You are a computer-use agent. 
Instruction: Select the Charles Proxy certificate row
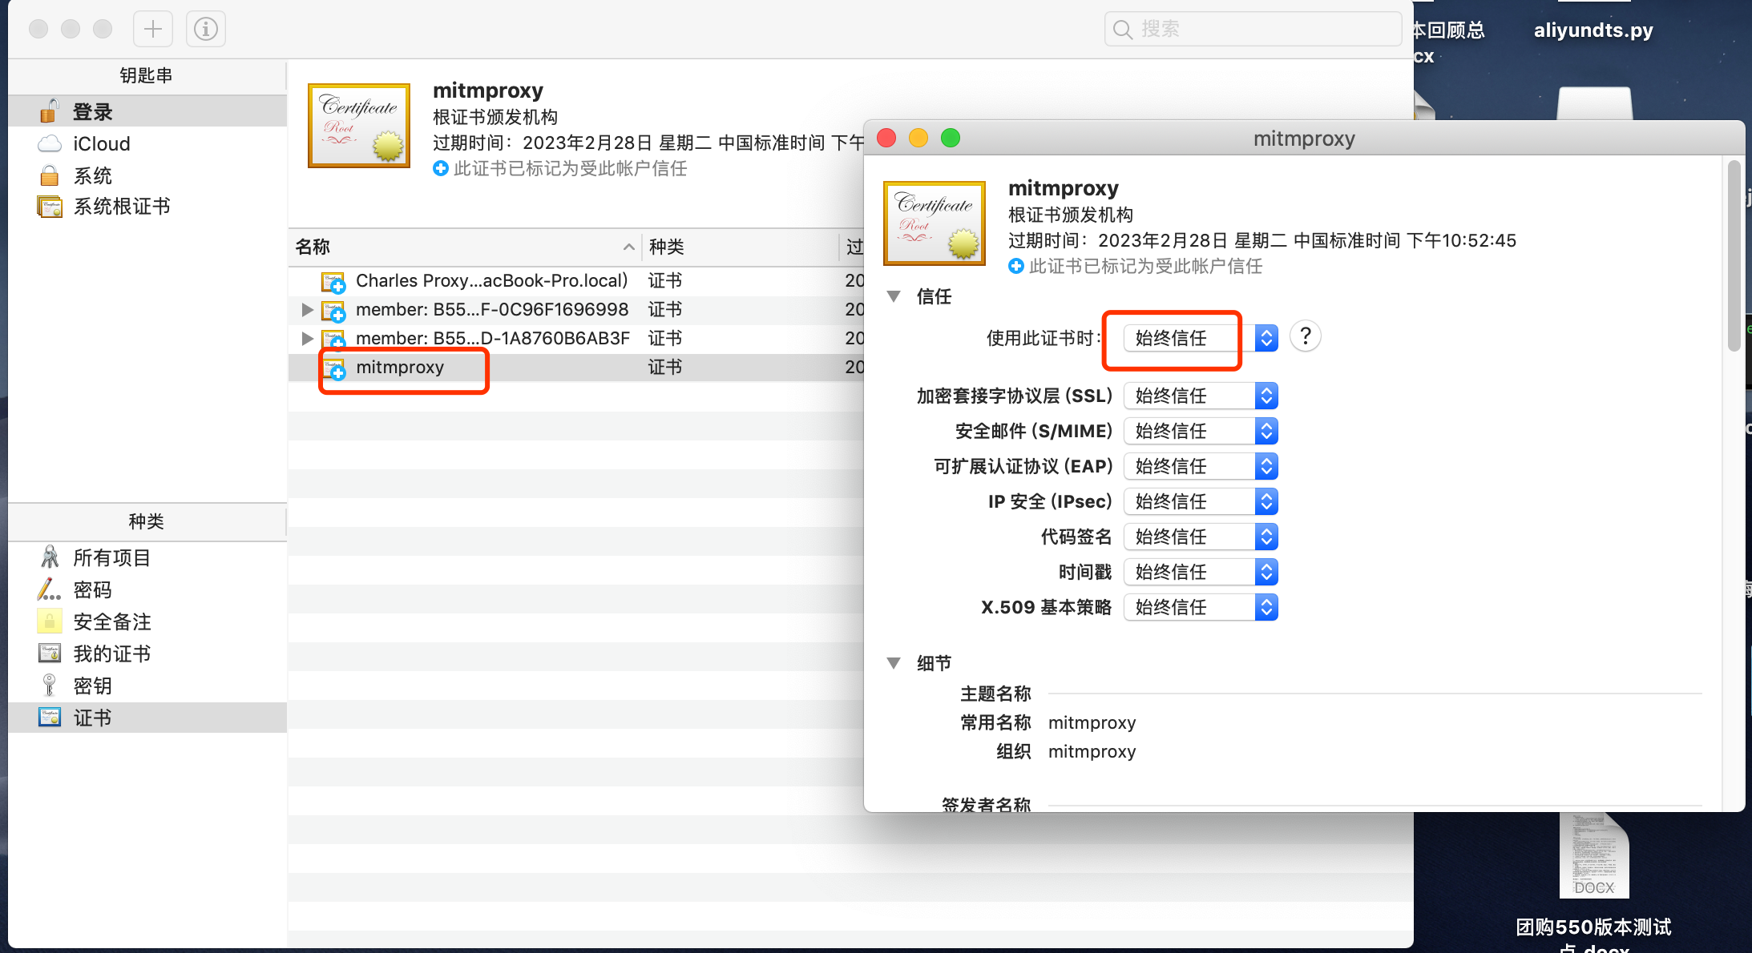(x=577, y=281)
